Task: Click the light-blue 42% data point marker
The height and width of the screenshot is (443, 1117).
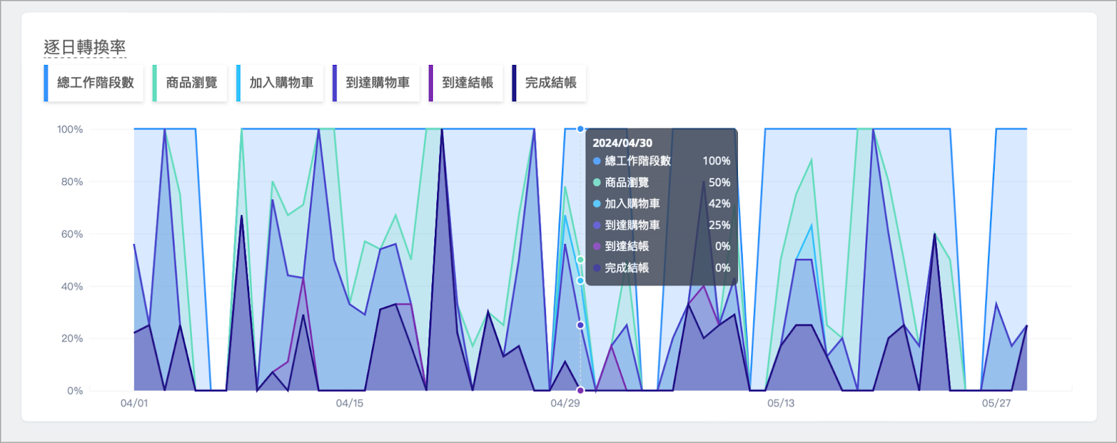Action: [580, 280]
